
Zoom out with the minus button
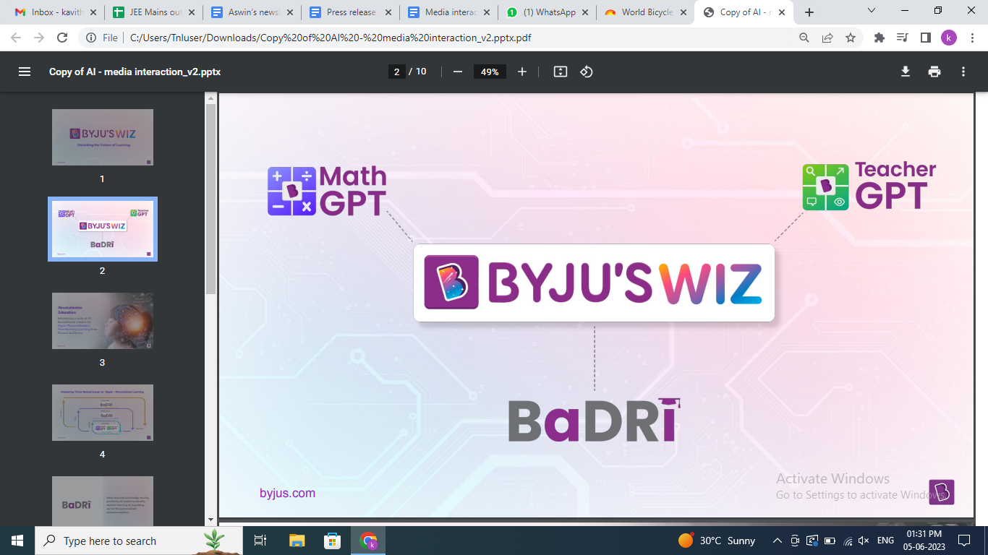tap(457, 72)
